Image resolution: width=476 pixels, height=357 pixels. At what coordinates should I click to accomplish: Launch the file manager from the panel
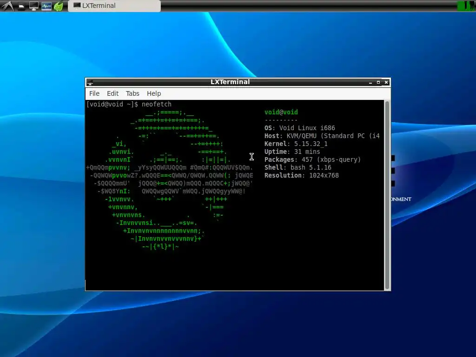pyautogui.click(x=21, y=6)
